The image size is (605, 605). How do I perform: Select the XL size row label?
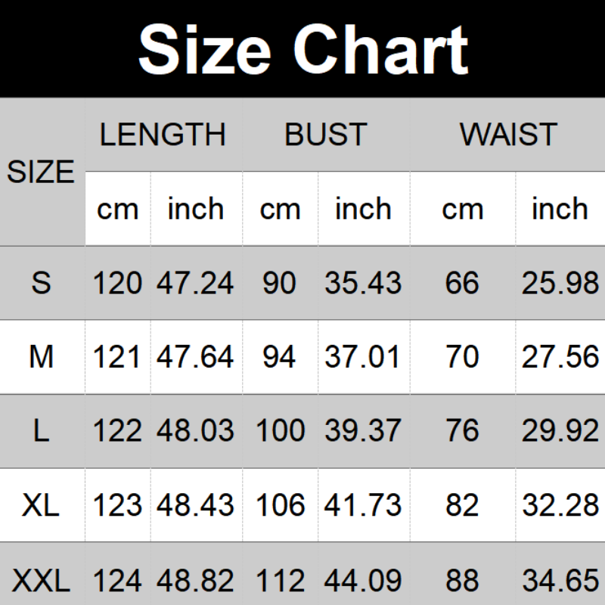[x=42, y=504]
